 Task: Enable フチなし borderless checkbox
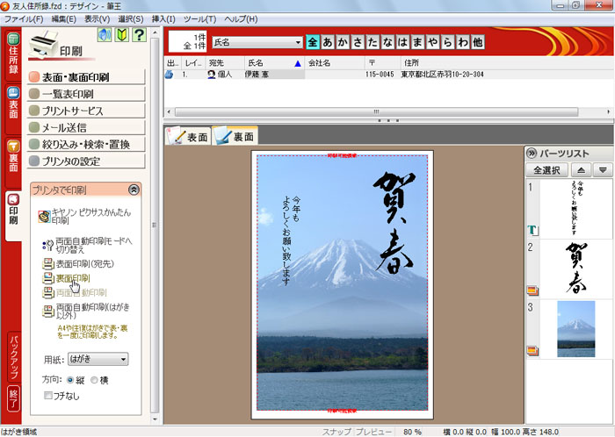tap(48, 396)
